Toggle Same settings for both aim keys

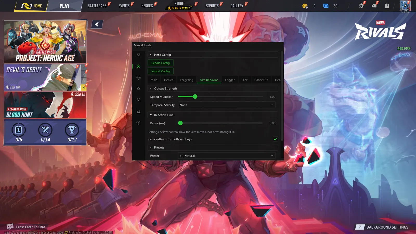pos(275,139)
